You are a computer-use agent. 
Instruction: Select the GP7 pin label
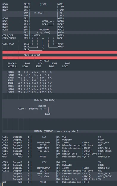tap(26, 32)
